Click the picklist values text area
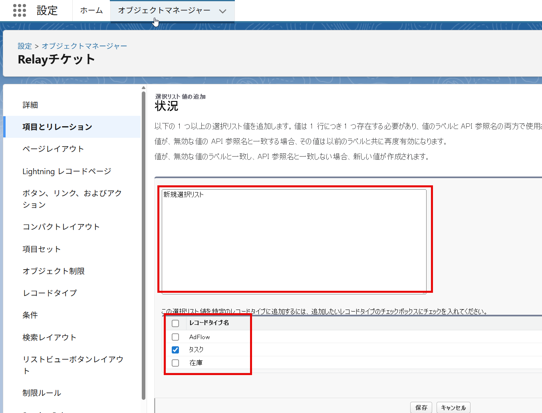542x413 pixels. (294, 241)
